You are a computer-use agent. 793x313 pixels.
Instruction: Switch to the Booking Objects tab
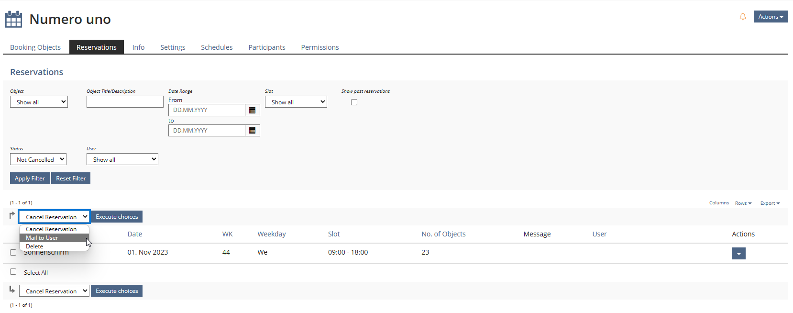[x=35, y=47]
